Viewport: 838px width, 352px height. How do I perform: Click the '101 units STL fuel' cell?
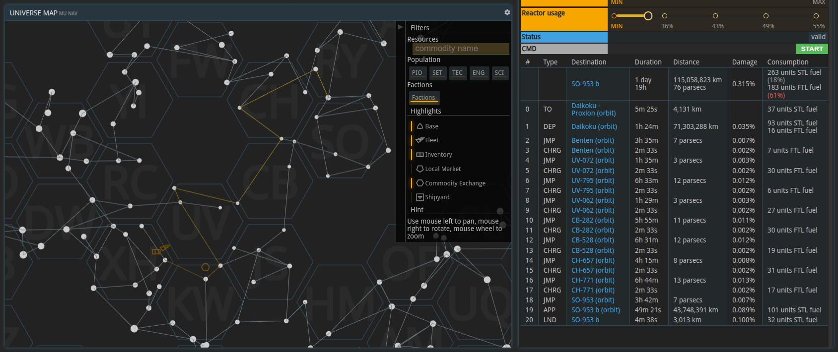[x=794, y=310]
